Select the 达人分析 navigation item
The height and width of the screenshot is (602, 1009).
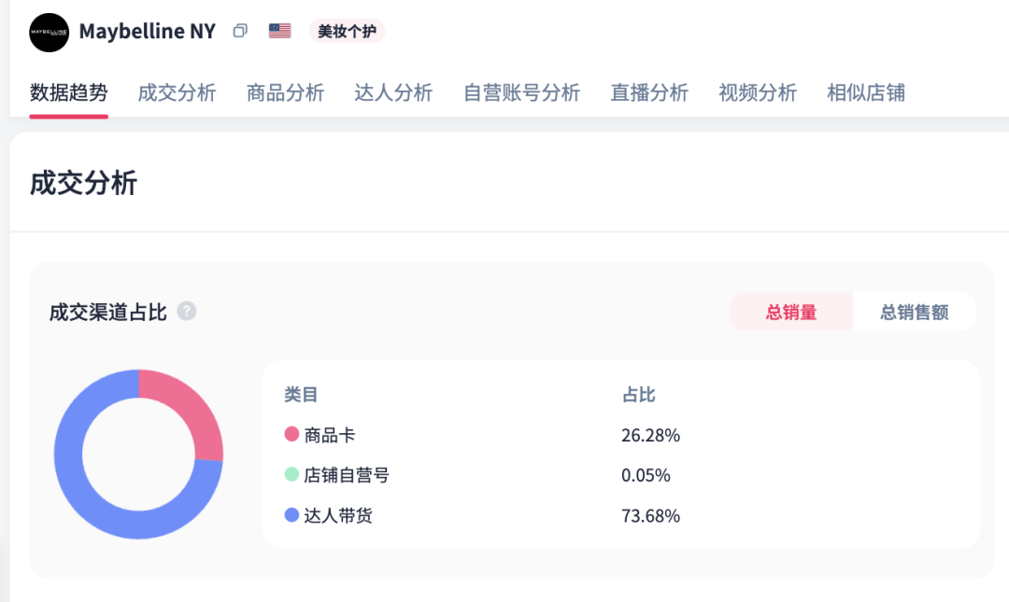point(392,92)
